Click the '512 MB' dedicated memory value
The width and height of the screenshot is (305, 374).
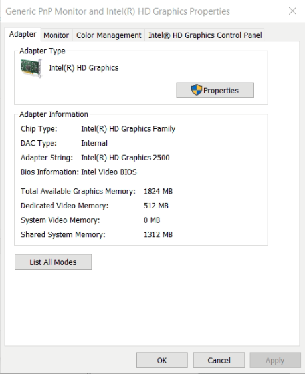click(156, 206)
